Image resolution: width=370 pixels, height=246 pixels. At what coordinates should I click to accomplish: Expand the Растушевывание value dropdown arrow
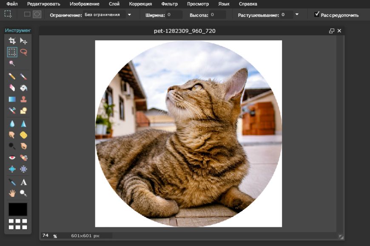coord(297,14)
